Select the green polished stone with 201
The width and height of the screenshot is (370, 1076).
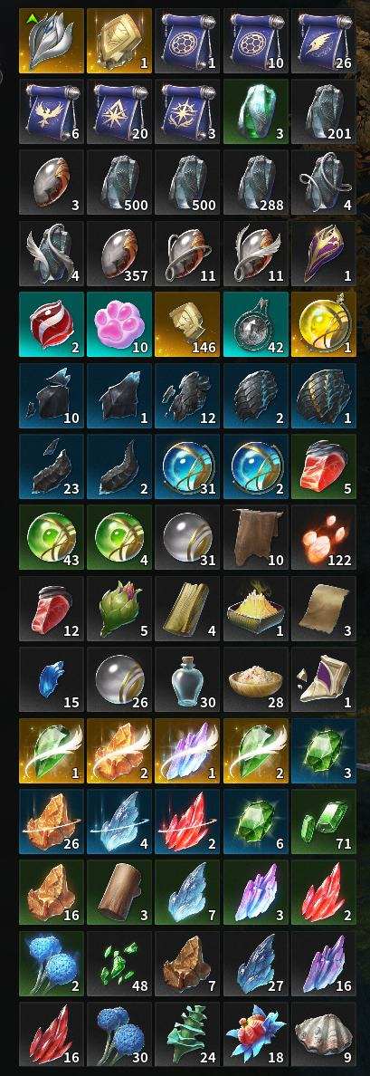point(323,111)
